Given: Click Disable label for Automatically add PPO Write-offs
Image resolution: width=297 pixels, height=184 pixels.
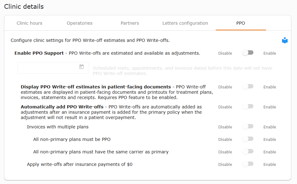Looking at the screenshot, I should (225, 107).
